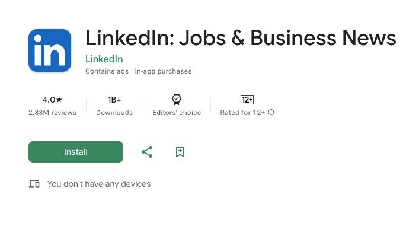Open the LinkedIn developer link
The width and height of the screenshot is (419, 226).
point(104,59)
